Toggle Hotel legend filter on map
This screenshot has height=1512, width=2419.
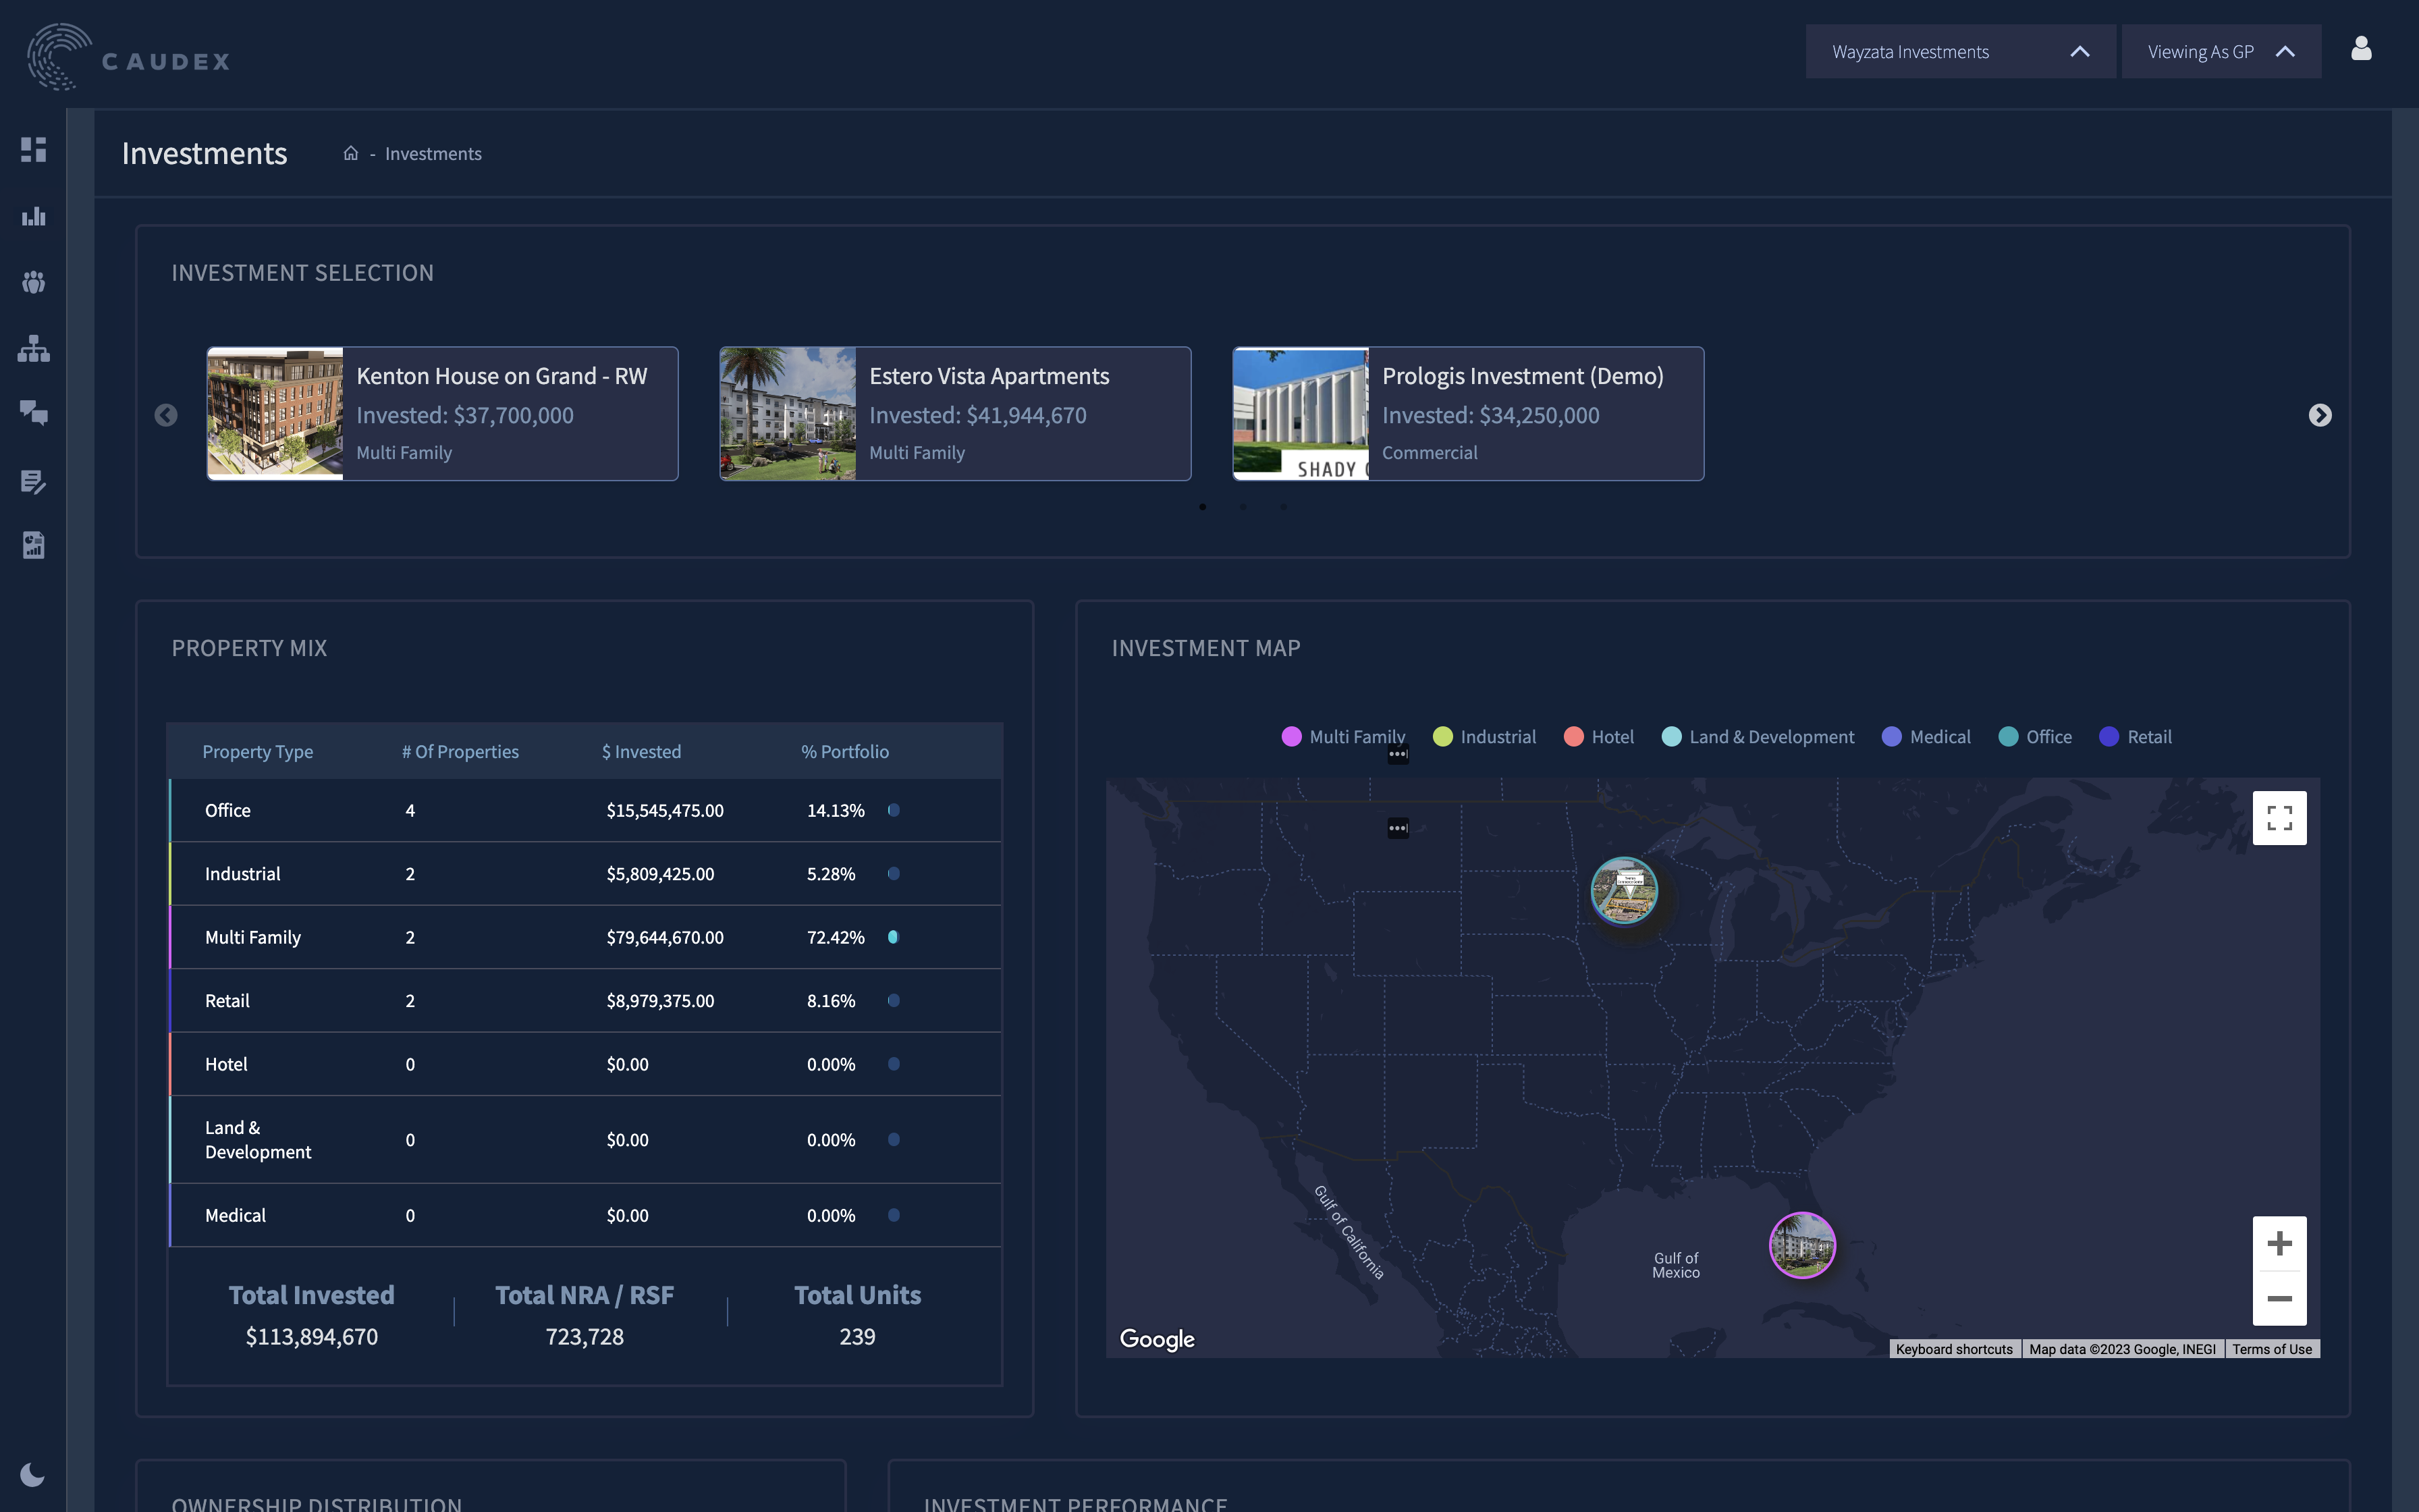pyautogui.click(x=1598, y=737)
